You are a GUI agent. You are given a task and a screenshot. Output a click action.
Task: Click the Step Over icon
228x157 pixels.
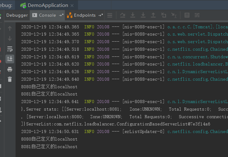tap(123, 15)
